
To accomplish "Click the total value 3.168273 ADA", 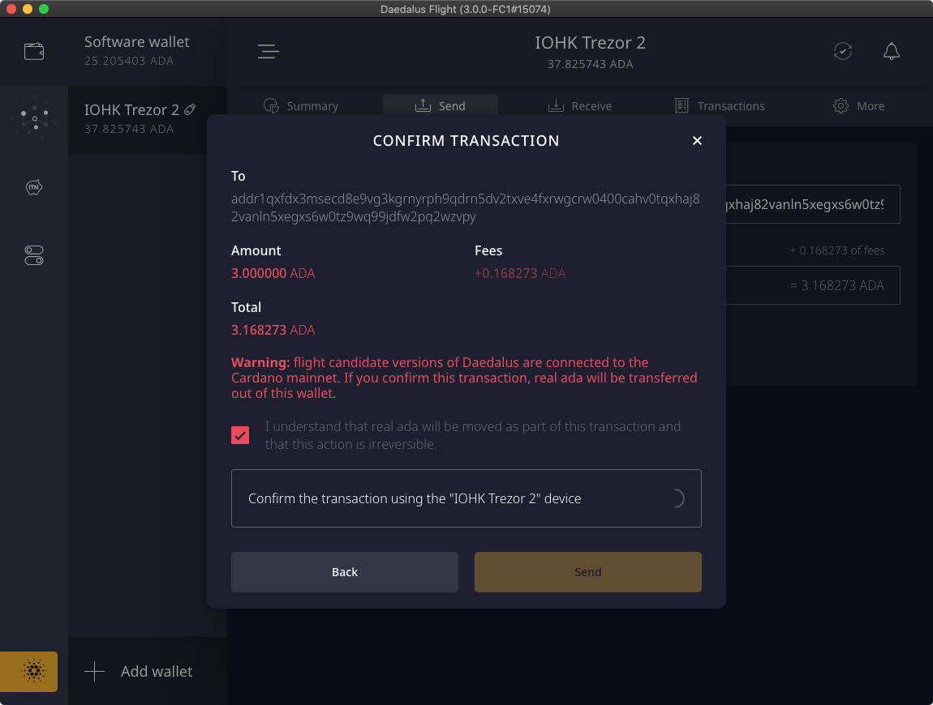I will pyautogui.click(x=273, y=330).
